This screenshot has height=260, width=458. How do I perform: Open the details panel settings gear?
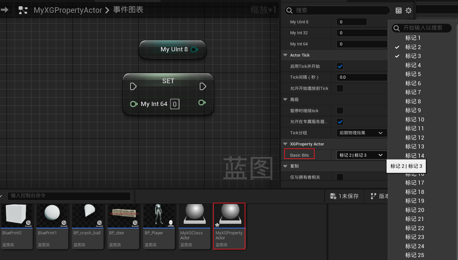(x=409, y=11)
